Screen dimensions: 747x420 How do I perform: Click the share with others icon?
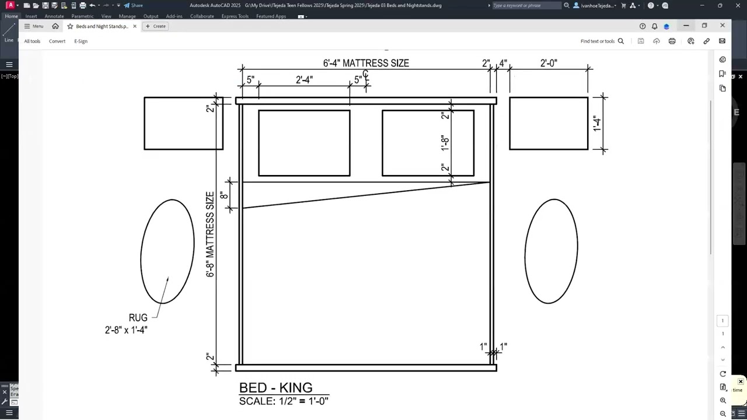click(691, 41)
